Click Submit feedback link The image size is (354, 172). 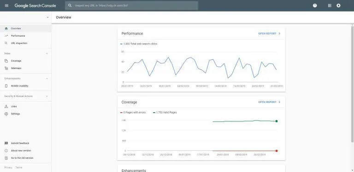20,143
